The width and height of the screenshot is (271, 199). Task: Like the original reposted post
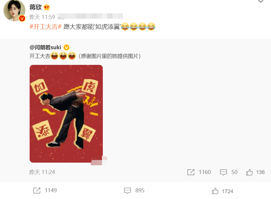coord(250,172)
